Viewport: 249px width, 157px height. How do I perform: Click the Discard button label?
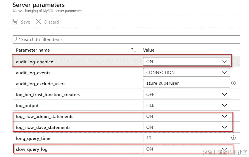pos(52,22)
